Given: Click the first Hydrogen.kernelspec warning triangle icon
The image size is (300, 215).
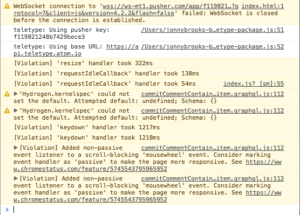Looking at the screenshot, I should [x=7, y=94].
